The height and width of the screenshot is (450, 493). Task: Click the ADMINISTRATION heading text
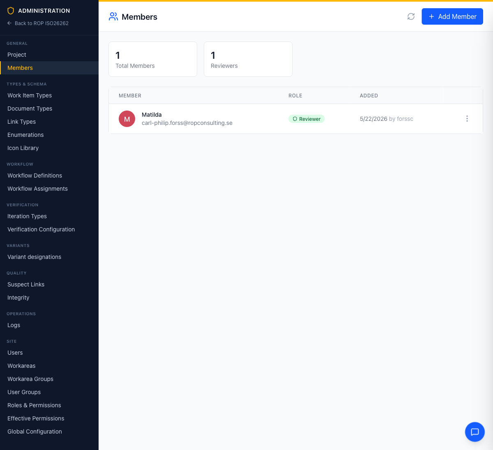(x=44, y=11)
